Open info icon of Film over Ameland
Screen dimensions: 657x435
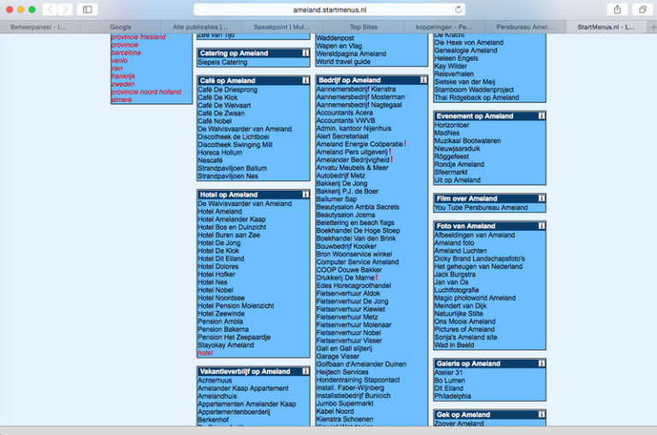tap(542, 198)
